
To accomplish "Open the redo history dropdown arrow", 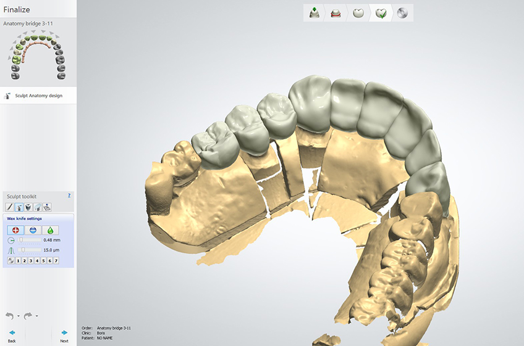I will 37,316.
